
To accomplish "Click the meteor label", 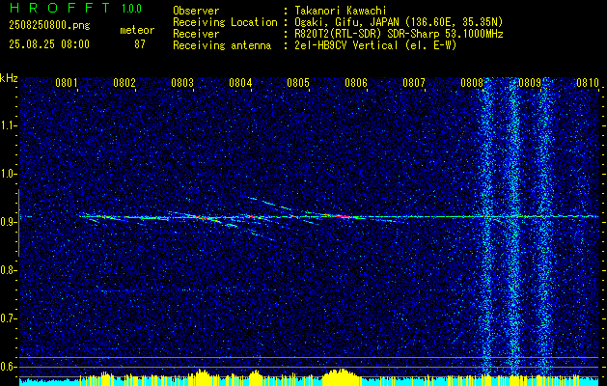I will coord(137,30).
